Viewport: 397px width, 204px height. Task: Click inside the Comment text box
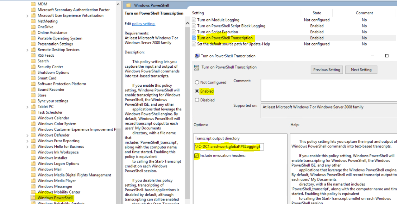[329, 90]
